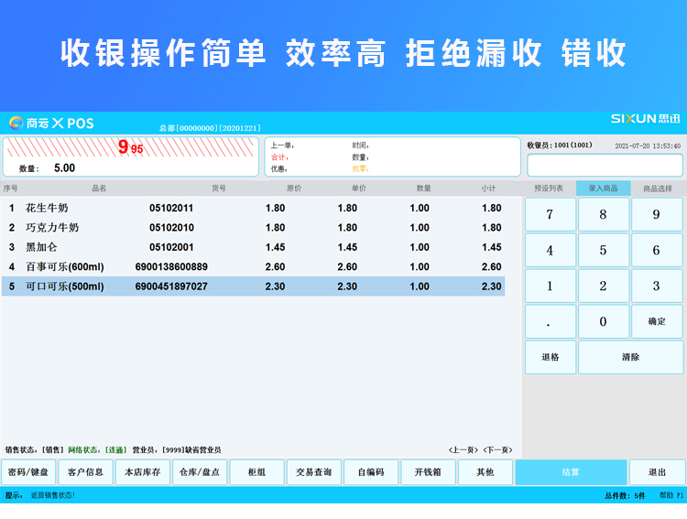Open the cash drawer with 开钱箱
The width and height of the screenshot is (687, 519).
click(428, 472)
